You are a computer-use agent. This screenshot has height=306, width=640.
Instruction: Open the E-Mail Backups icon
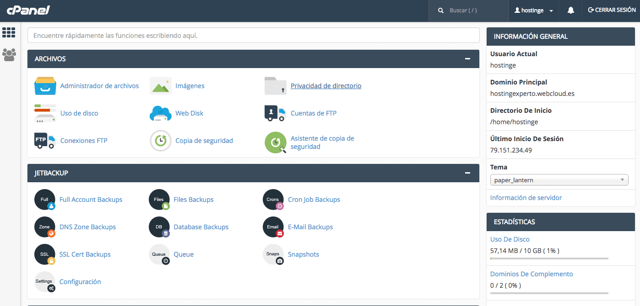273,227
